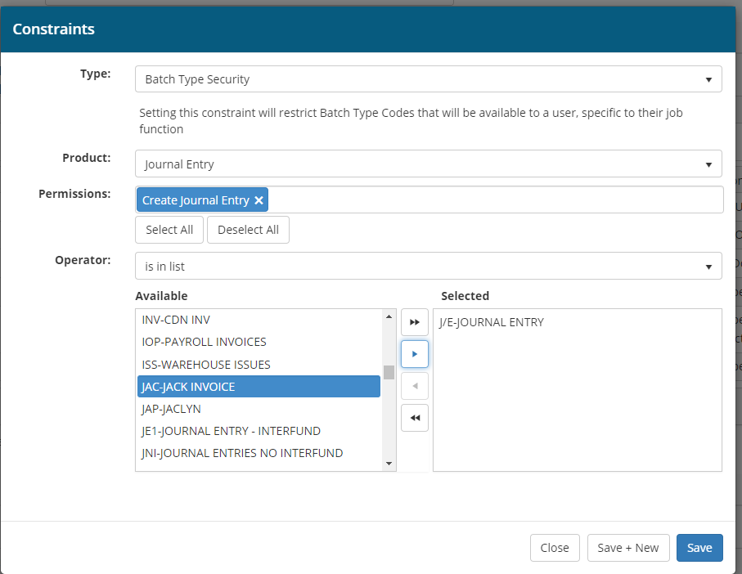The height and width of the screenshot is (574, 742).
Task: Save the constraint
Action: (x=699, y=548)
